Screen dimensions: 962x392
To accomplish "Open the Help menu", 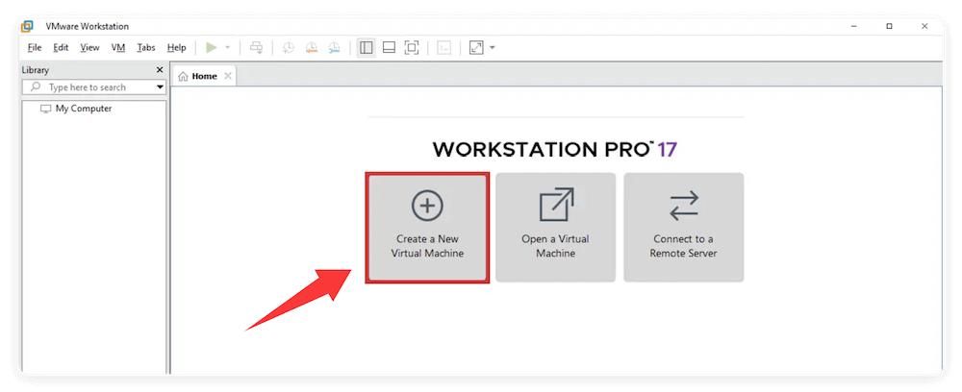I will 176,48.
